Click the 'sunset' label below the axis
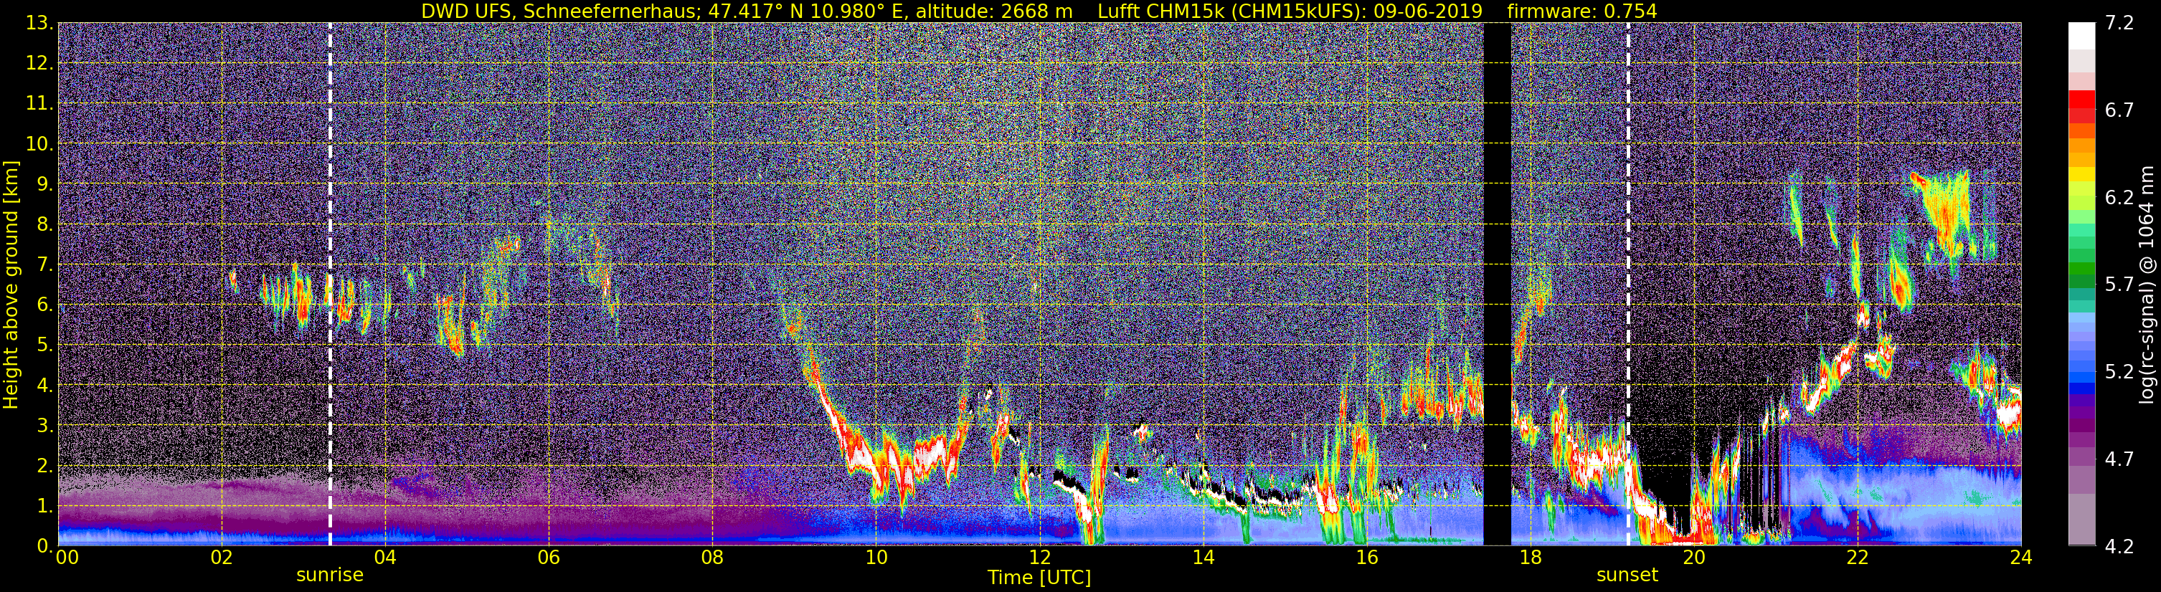Image resolution: width=2161 pixels, height=592 pixels. [1627, 576]
